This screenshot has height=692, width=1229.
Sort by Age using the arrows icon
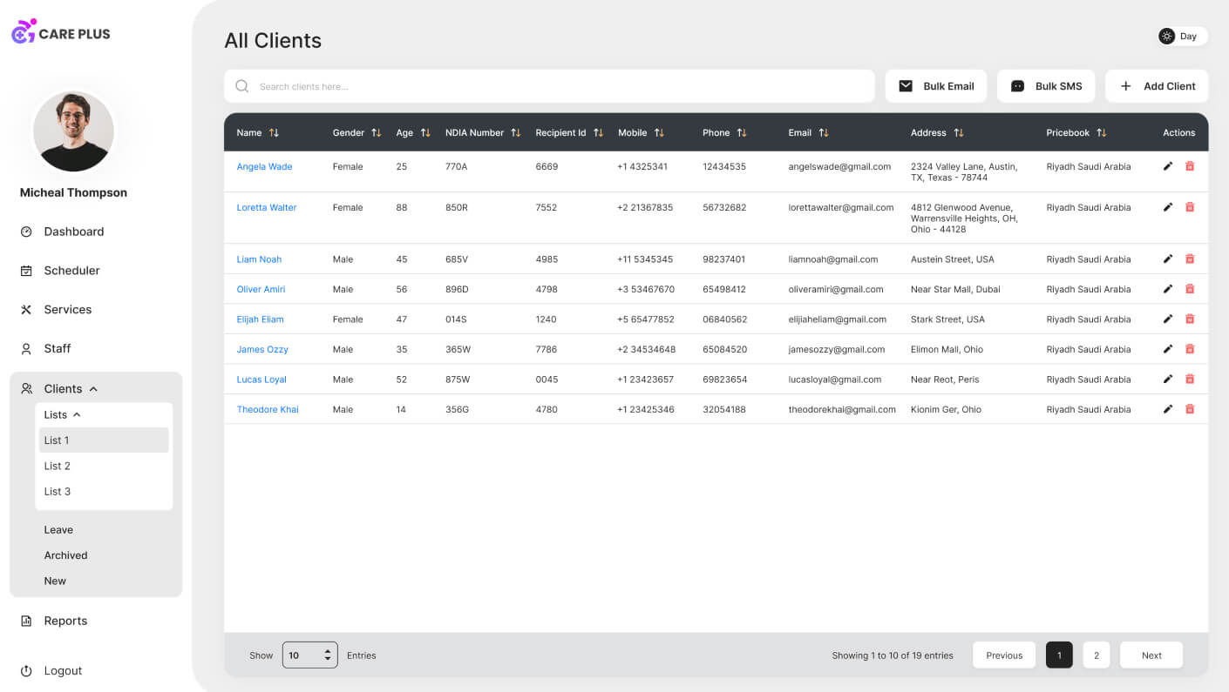click(425, 132)
